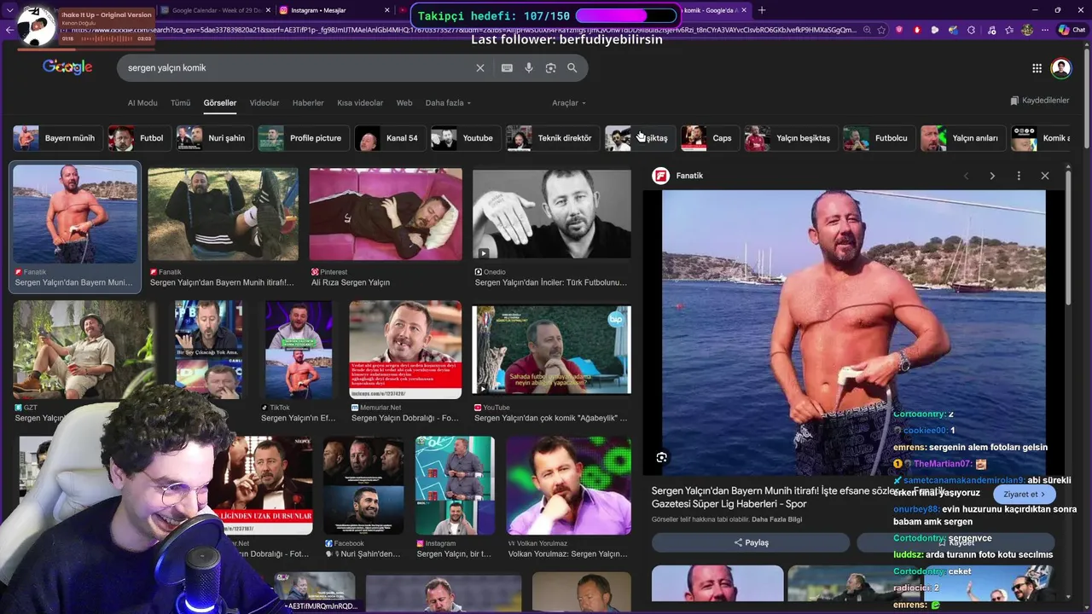
Task: Switch to Web results tab
Action: 404,103
